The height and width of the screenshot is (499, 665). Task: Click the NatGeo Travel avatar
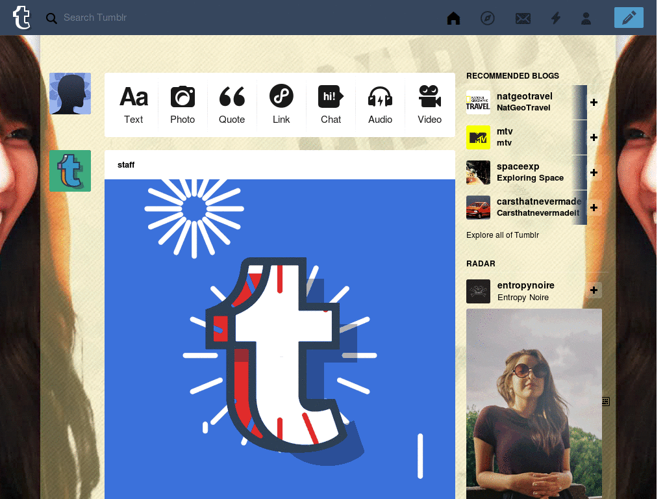(478, 102)
